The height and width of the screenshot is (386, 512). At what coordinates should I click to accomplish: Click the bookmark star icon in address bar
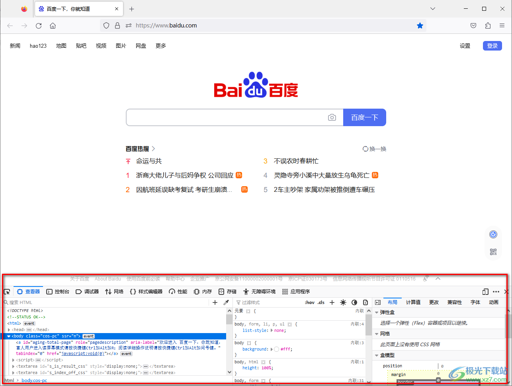coord(420,25)
